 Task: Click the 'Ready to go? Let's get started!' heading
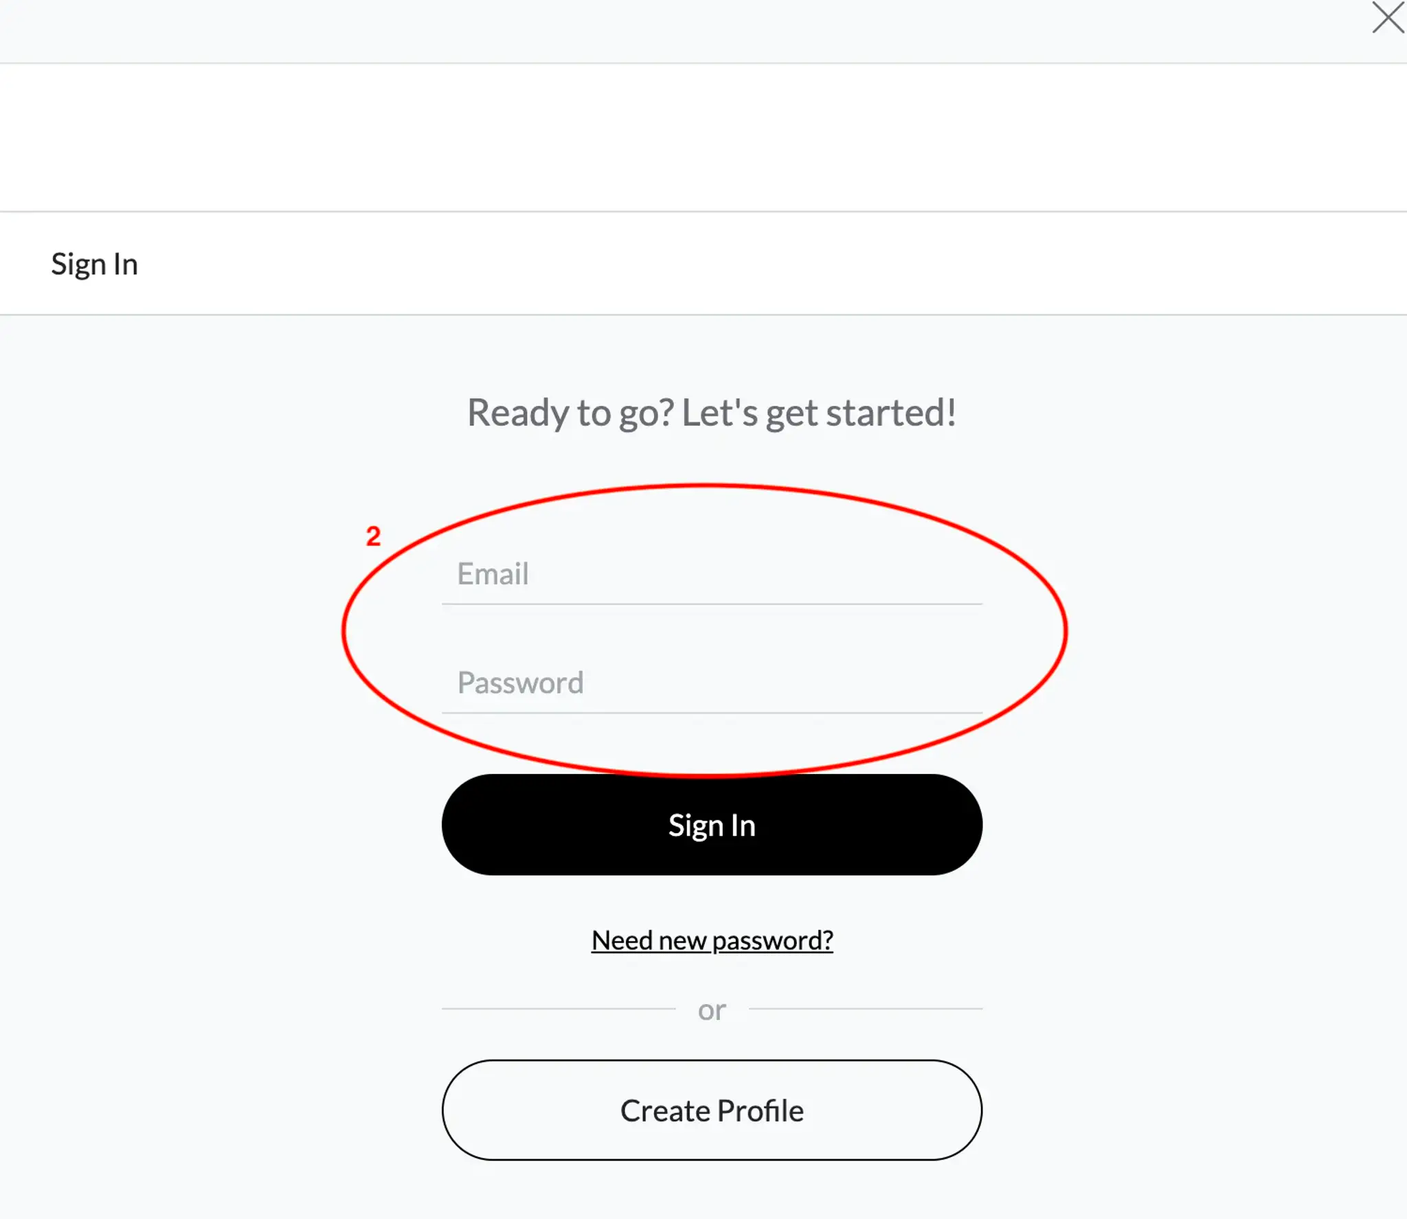712,413
